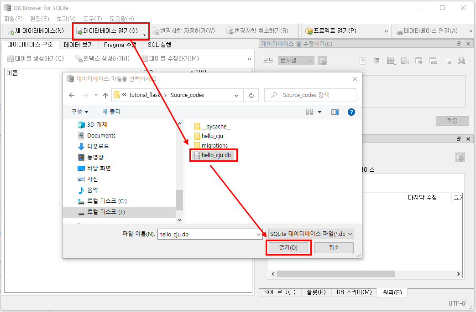476x312 pixels.
Task: Expand structure toolbar overflow chevron
Action: coord(249,59)
